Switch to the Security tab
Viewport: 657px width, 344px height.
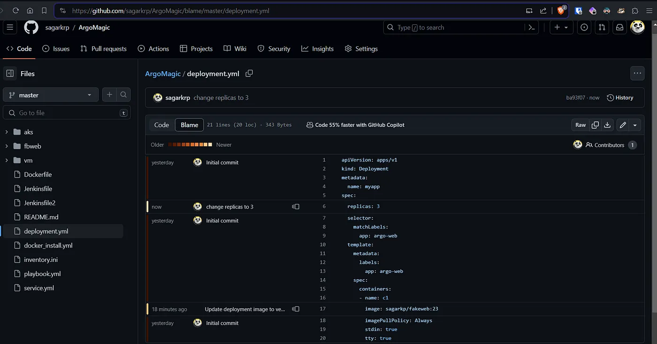tap(274, 49)
